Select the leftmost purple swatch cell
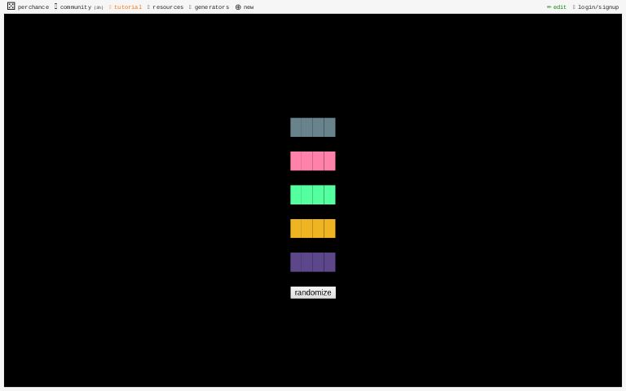The height and width of the screenshot is (391, 626). pos(296,262)
